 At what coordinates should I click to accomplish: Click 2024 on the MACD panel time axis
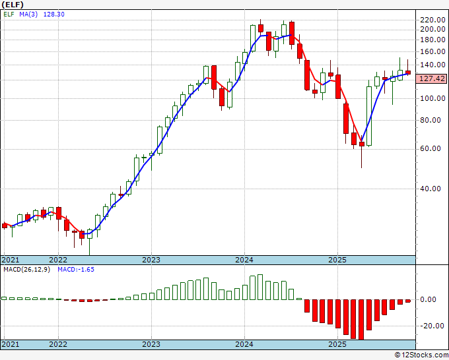244,344
